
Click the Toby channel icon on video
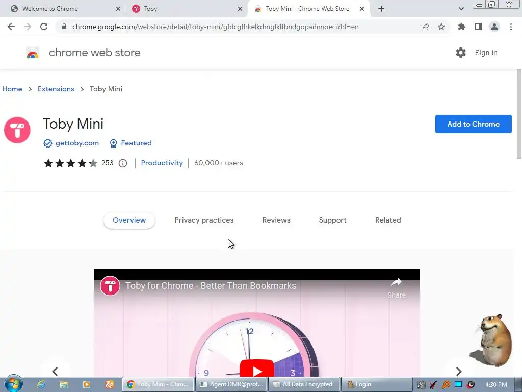[x=110, y=286]
